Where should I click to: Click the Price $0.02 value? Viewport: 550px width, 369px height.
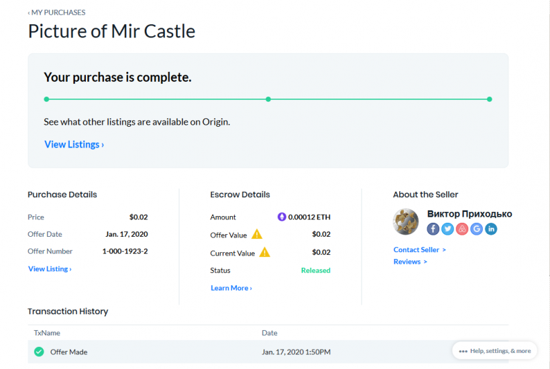[x=139, y=217]
